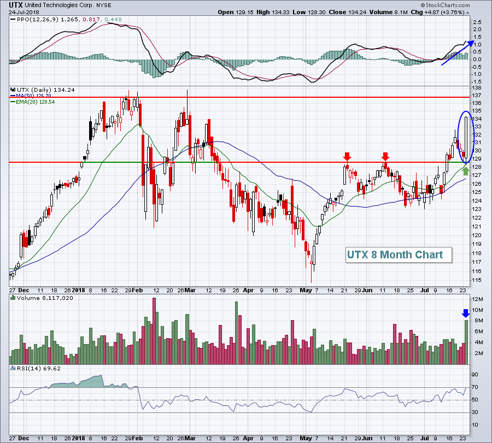Viewport: 492px width, 443px height.
Task: Click the 12M volume axis label
Action: (478, 299)
